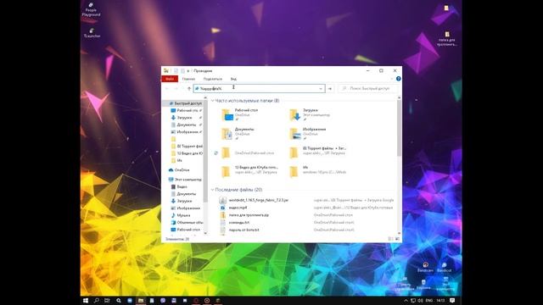Viewport: 543px width, 305px height.
Task: Select the видео.mp4 recent file
Action: pos(238,208)
